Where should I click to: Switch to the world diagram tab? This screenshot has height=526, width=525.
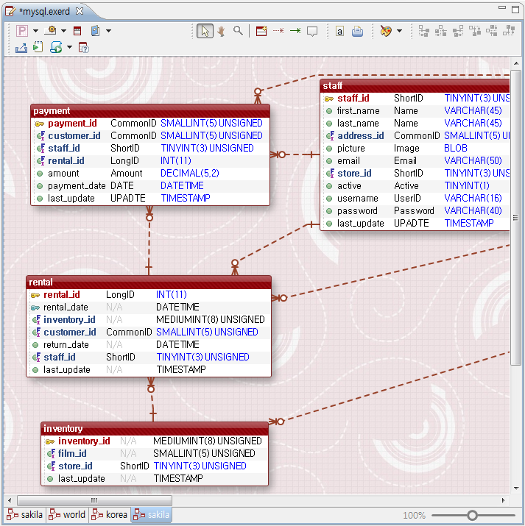click(x=68, y=514)
